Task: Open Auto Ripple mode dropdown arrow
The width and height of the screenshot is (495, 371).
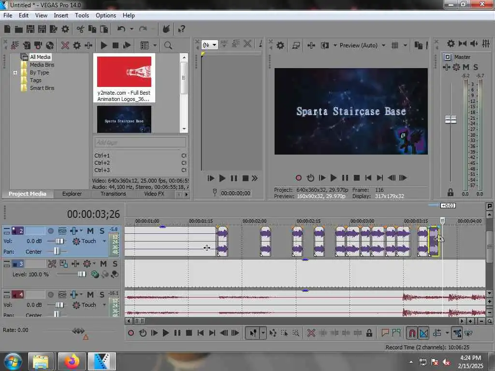Action: tap(447, 333)
